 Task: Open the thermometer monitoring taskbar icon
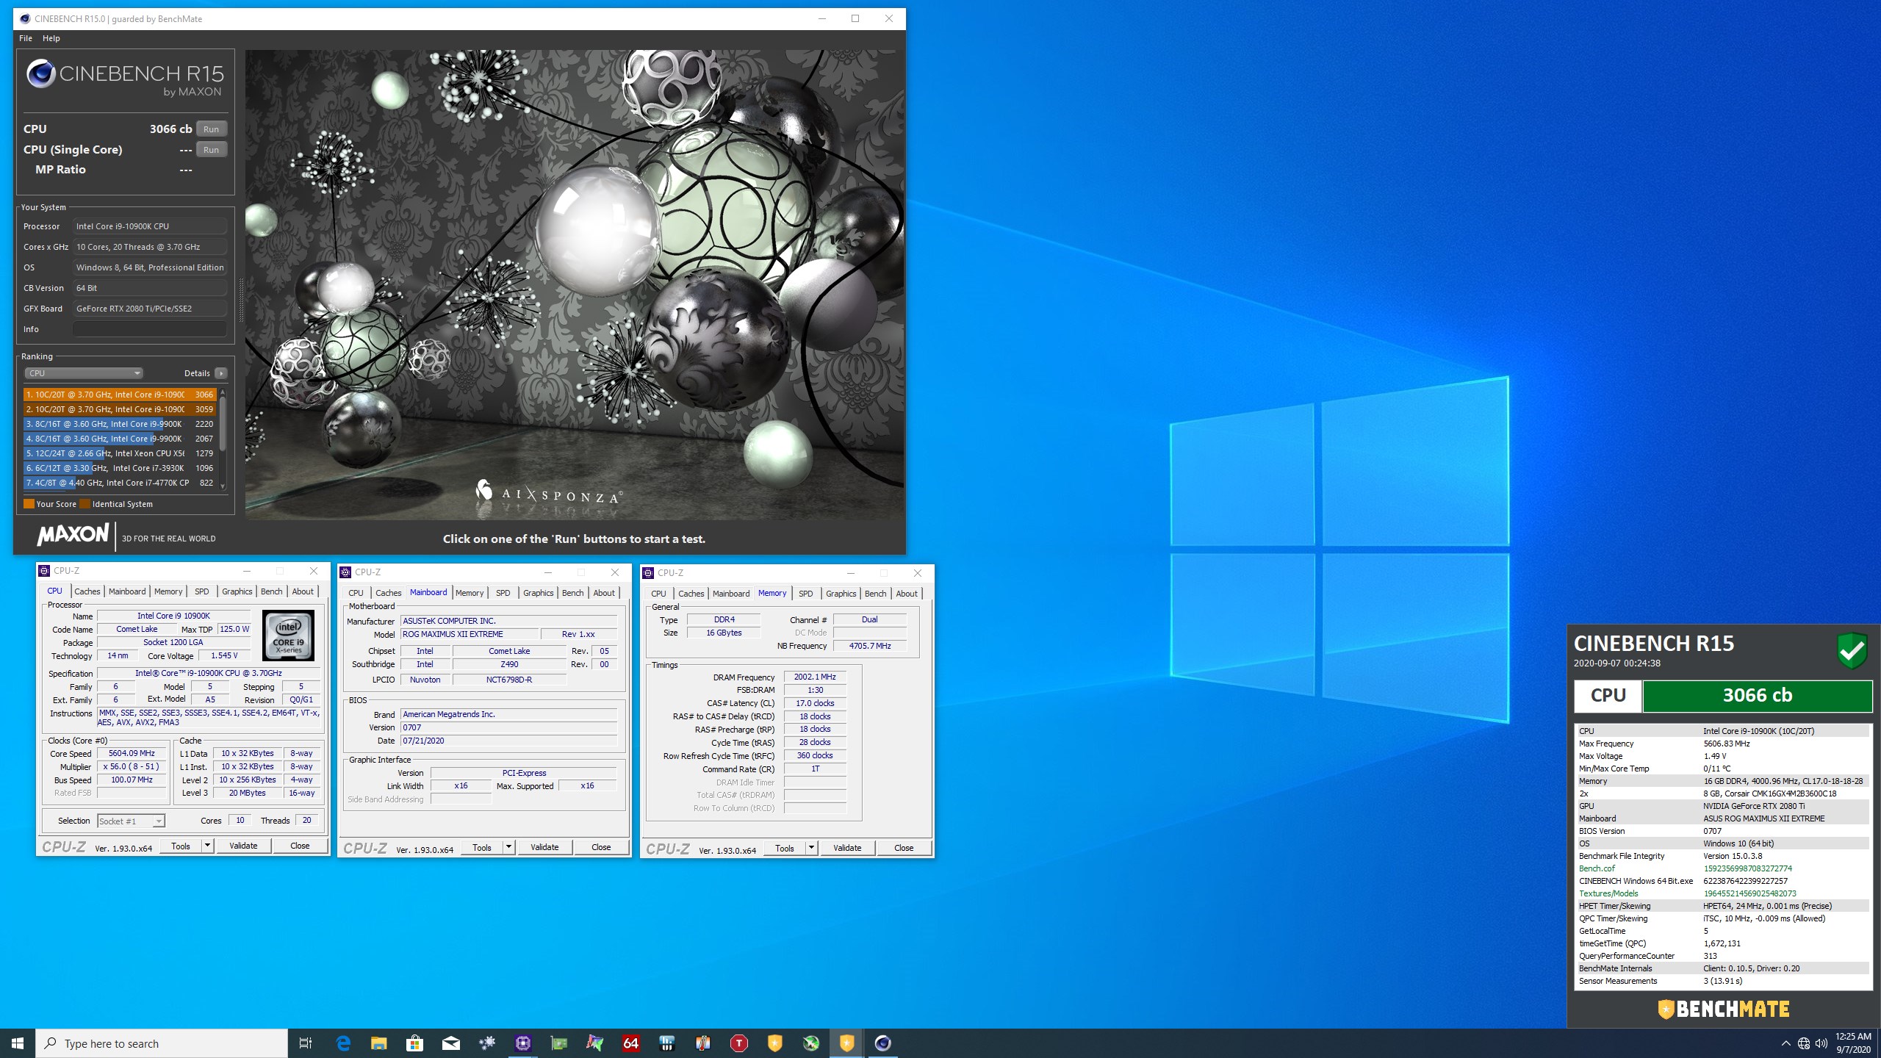(x=702, y=1043)
